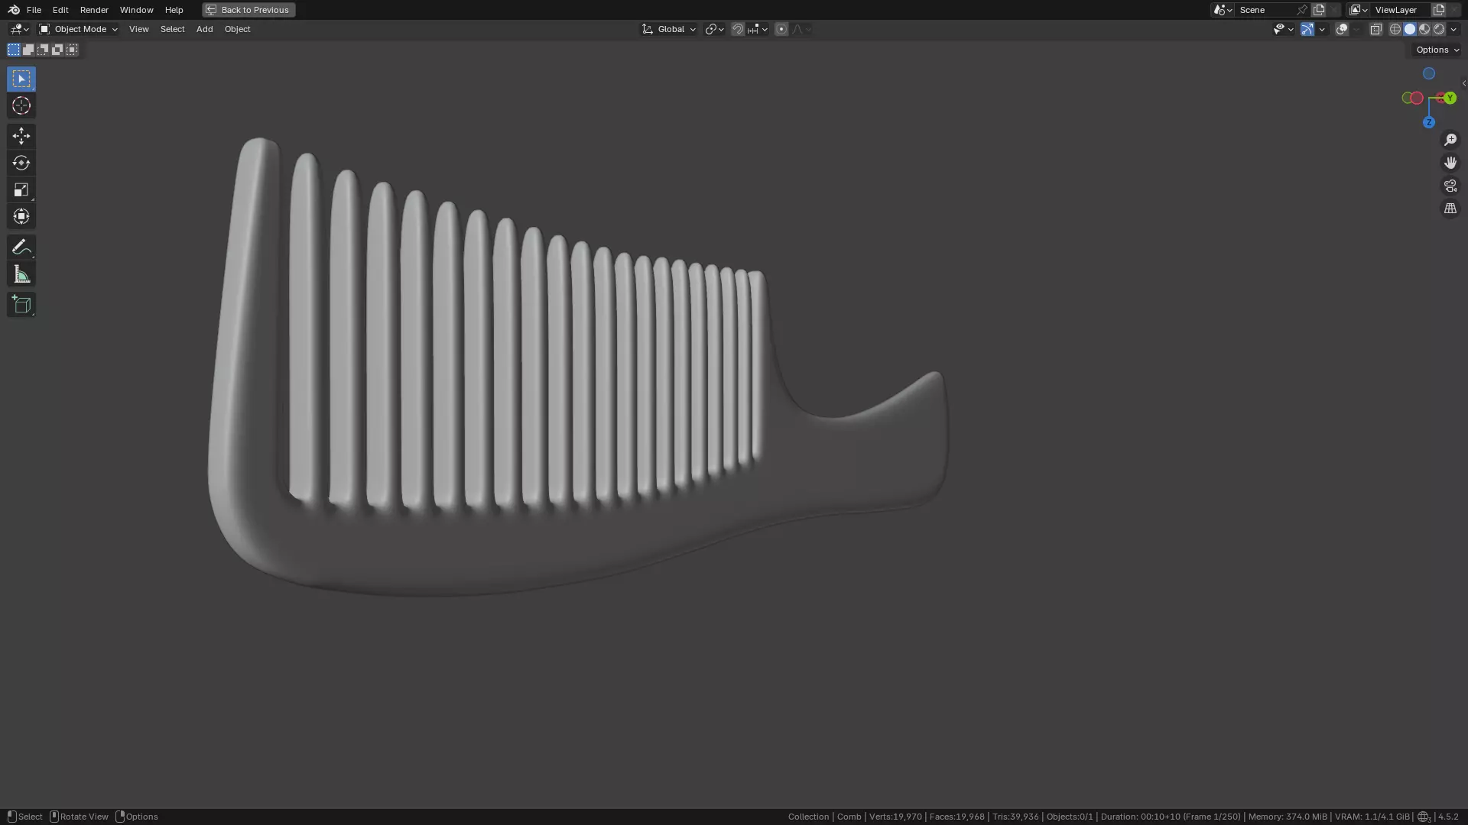1468x825 pixels.
Task: Select the Annotate pencil tool
Action: coord(21,247)
